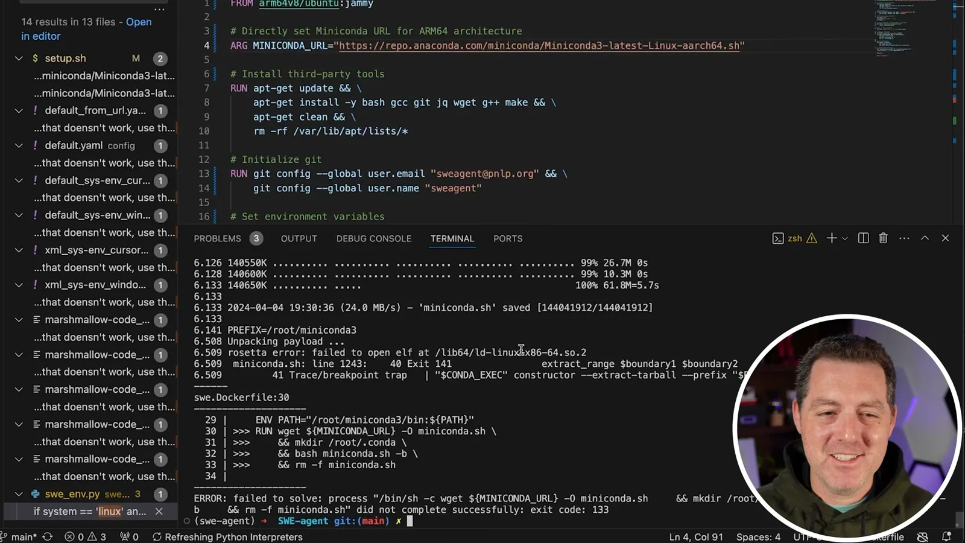Open the launch profile dropdown arrow
The image size is (965, 543).
pyautogui.click(x=845, y=238)
